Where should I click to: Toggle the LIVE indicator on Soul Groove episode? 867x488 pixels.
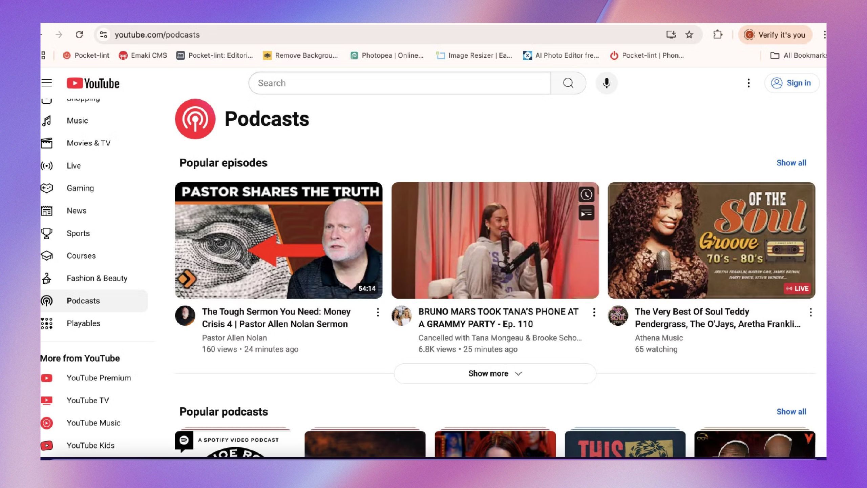797,288
